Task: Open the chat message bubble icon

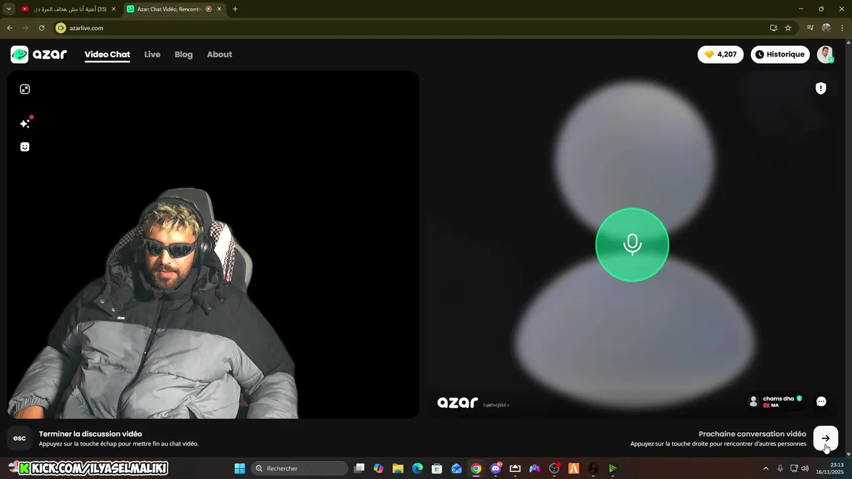Action: point(821,402)
